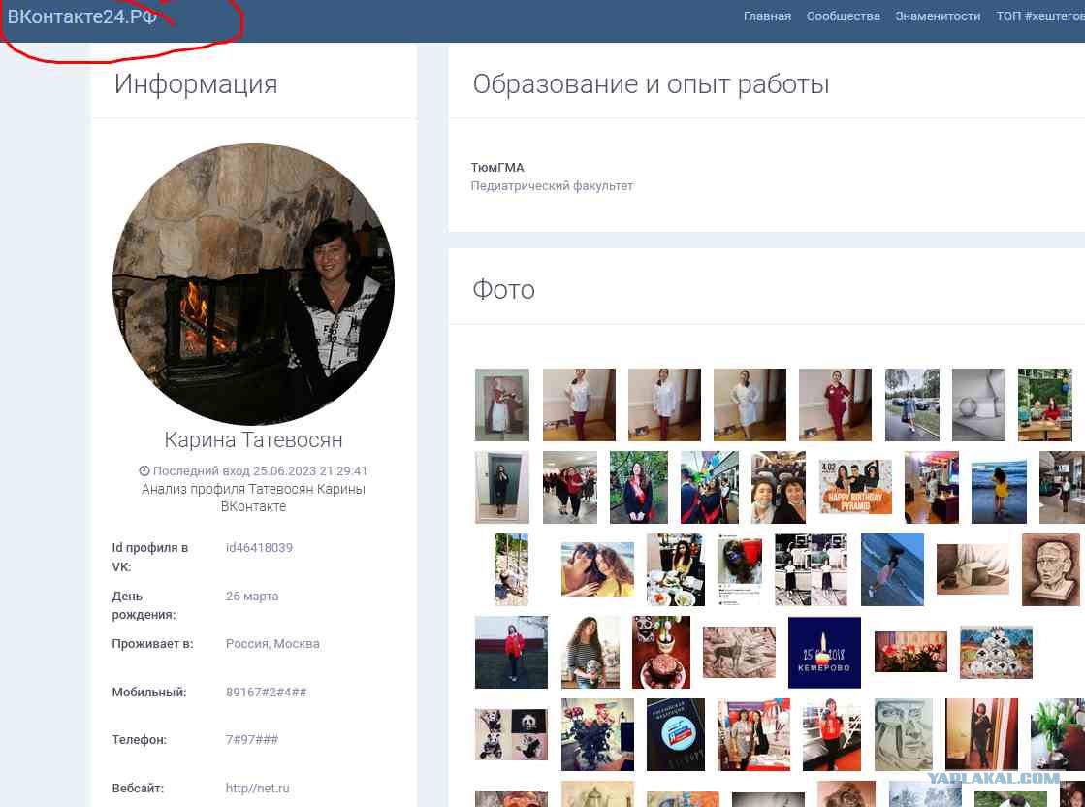
Task: View the gray sphere pencil drawing thumbnail
Action: (978, 404)
